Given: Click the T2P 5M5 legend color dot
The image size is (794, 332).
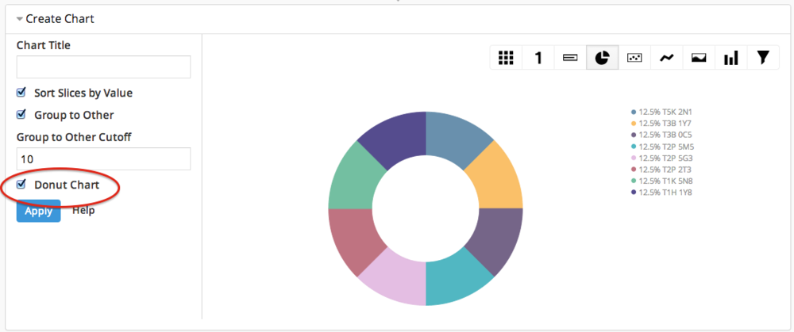Looking at the screenshot, I should click(634, 147).
